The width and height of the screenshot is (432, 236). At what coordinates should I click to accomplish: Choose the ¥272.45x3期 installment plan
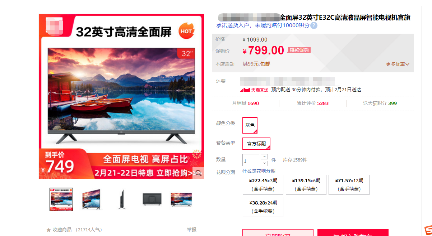(x=263, y=185)
